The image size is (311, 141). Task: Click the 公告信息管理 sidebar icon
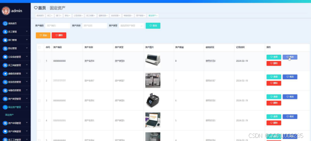5,57
